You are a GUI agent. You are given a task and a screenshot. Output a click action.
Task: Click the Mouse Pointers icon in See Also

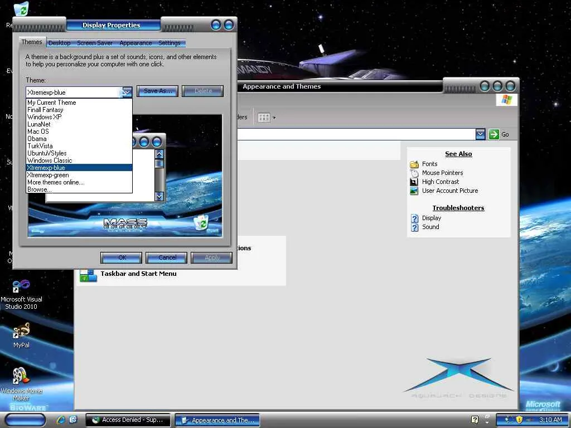click(414, 173)
